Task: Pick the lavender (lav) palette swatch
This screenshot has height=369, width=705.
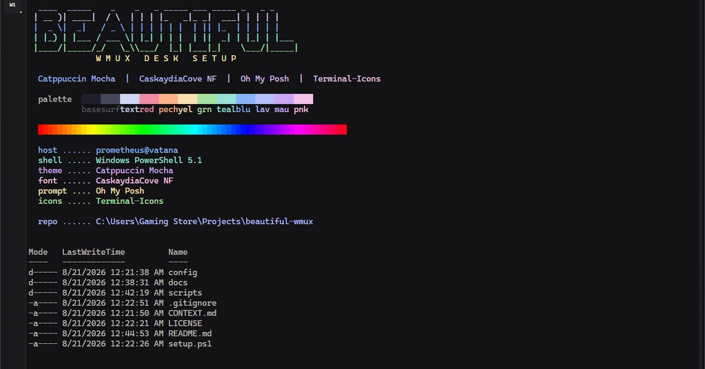Action: pyautogui.click(x=264, y=99)
